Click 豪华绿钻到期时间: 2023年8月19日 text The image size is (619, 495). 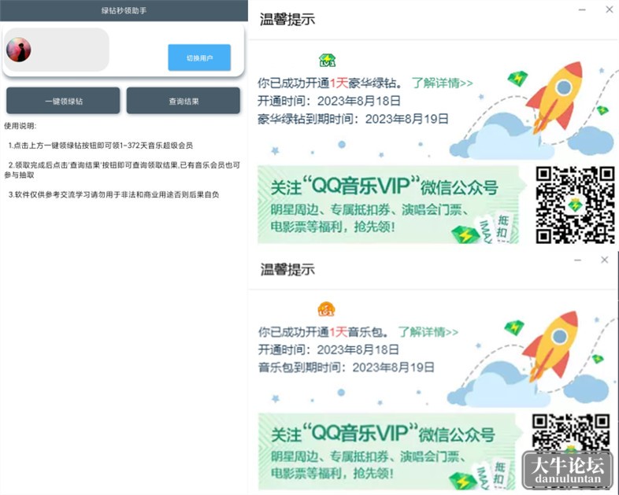click(353, 119)
